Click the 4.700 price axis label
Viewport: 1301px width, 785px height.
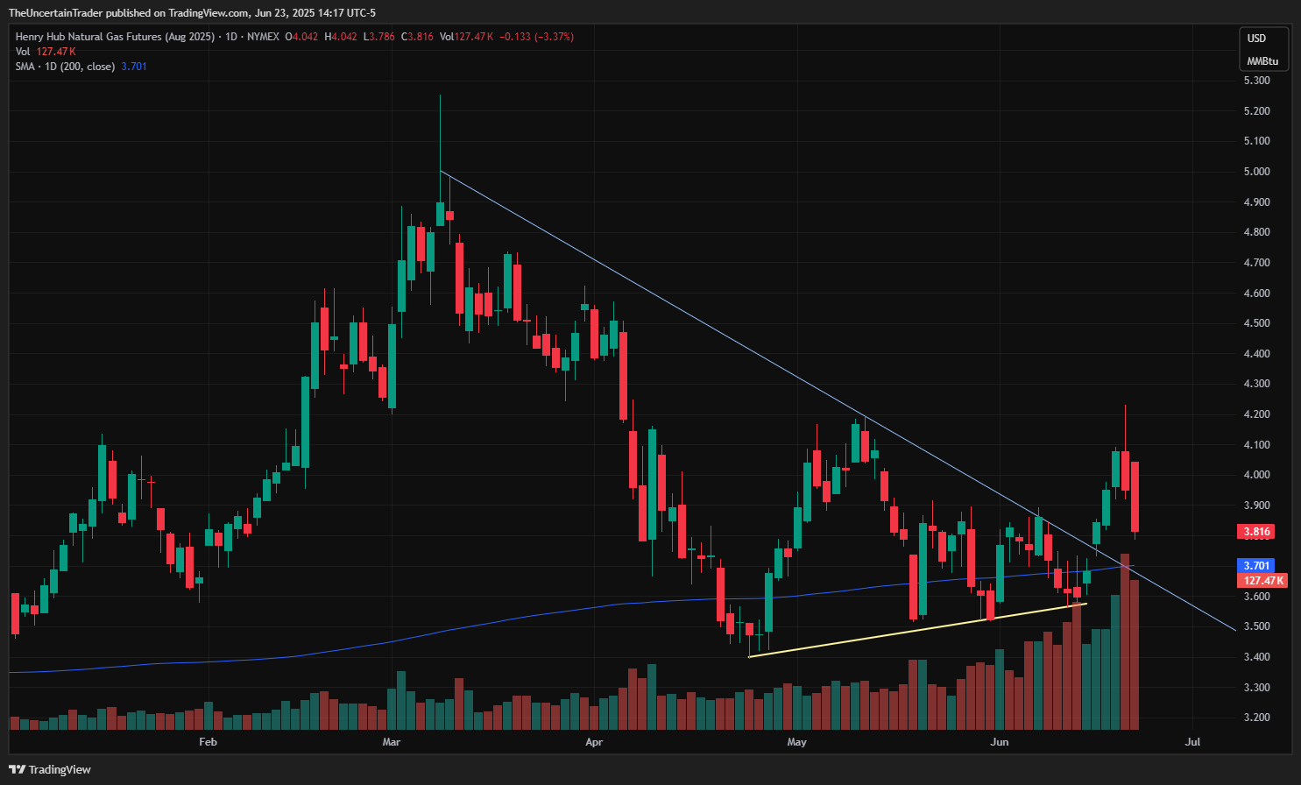tap(1257, 263)
